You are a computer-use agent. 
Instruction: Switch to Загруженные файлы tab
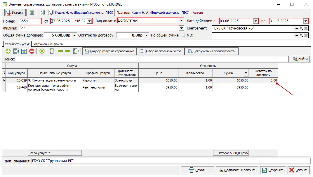[48, 44]
